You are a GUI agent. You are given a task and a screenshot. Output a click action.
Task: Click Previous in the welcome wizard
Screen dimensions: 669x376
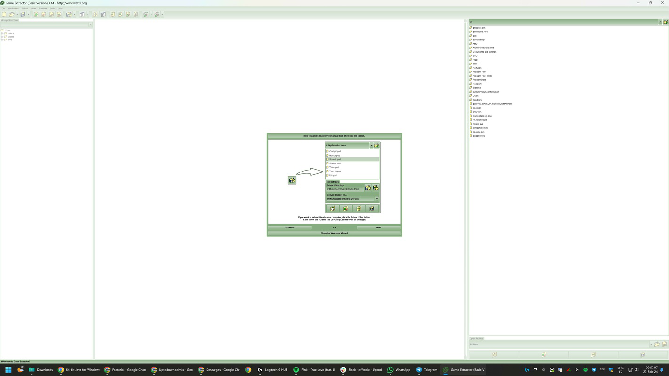[x=290, y=227]
